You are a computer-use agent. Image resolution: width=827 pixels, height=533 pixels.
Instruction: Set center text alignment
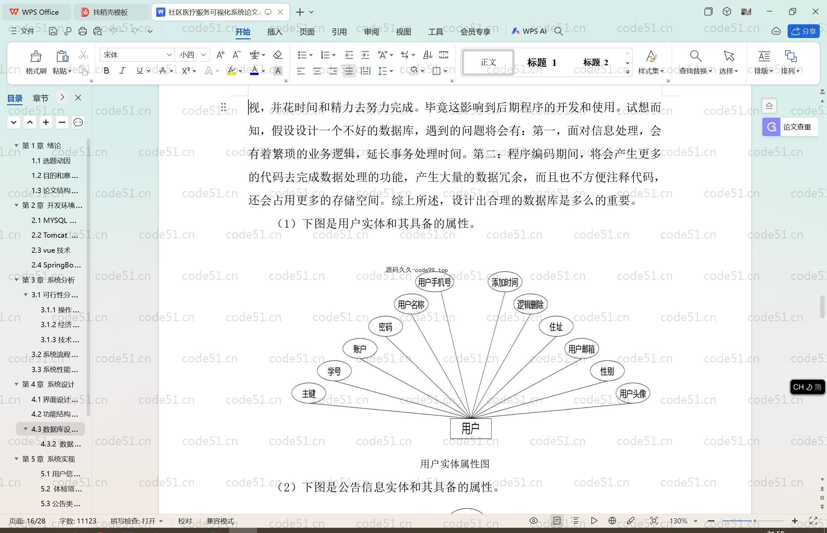[317, 71]
